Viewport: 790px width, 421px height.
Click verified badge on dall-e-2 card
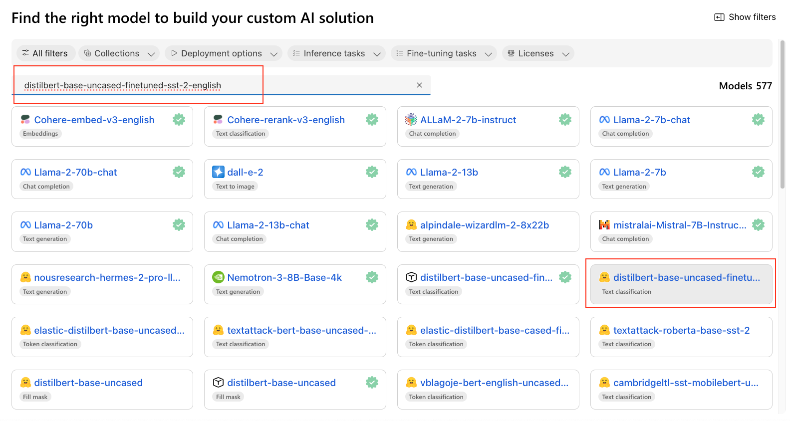click(372, 172)
